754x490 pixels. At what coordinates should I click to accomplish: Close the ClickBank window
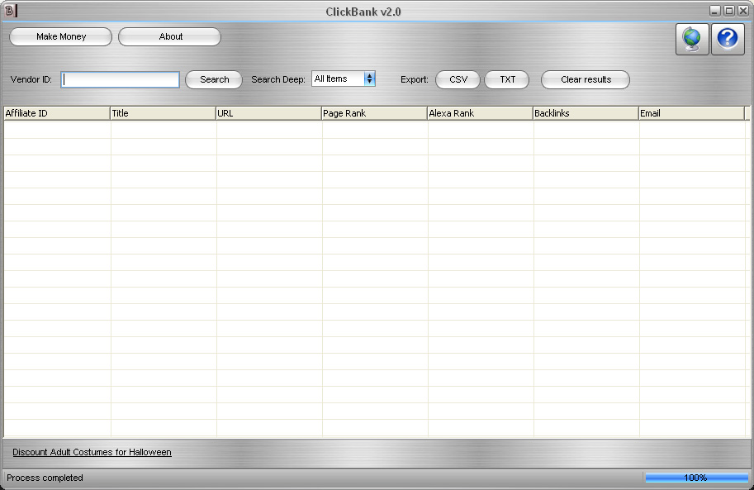pyautogui.click(x=743, y=11)
